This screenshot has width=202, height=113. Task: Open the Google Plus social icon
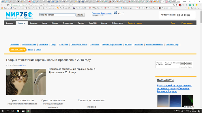pos(189,15)
